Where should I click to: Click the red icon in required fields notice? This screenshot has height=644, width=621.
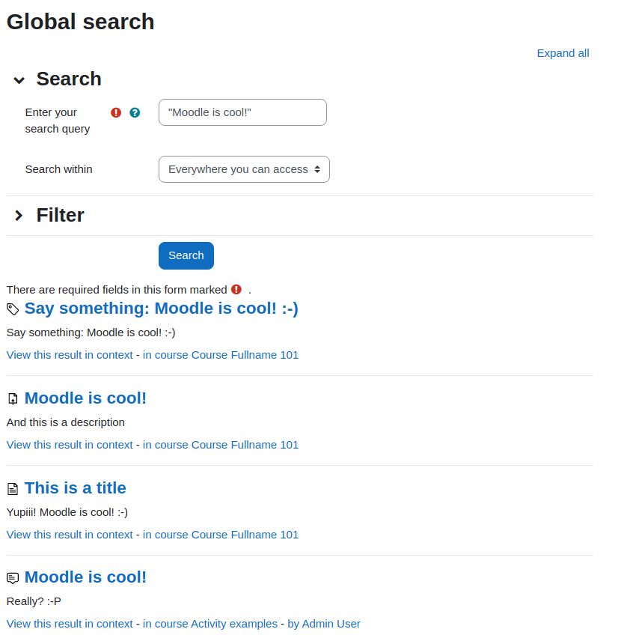236,290
